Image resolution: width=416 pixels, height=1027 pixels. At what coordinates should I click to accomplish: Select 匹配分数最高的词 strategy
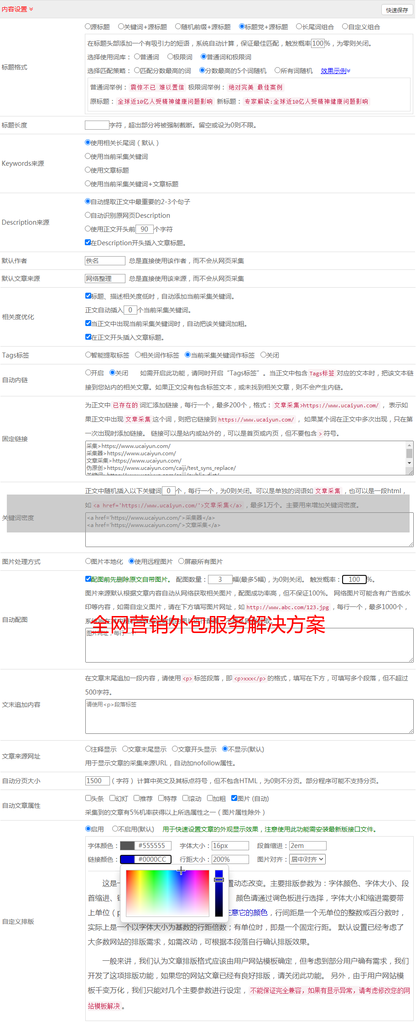click(137, 70)
